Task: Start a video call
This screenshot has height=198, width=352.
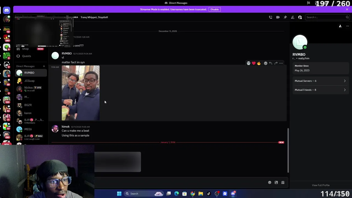Action: pyautogui.click(x=278, y=17)
